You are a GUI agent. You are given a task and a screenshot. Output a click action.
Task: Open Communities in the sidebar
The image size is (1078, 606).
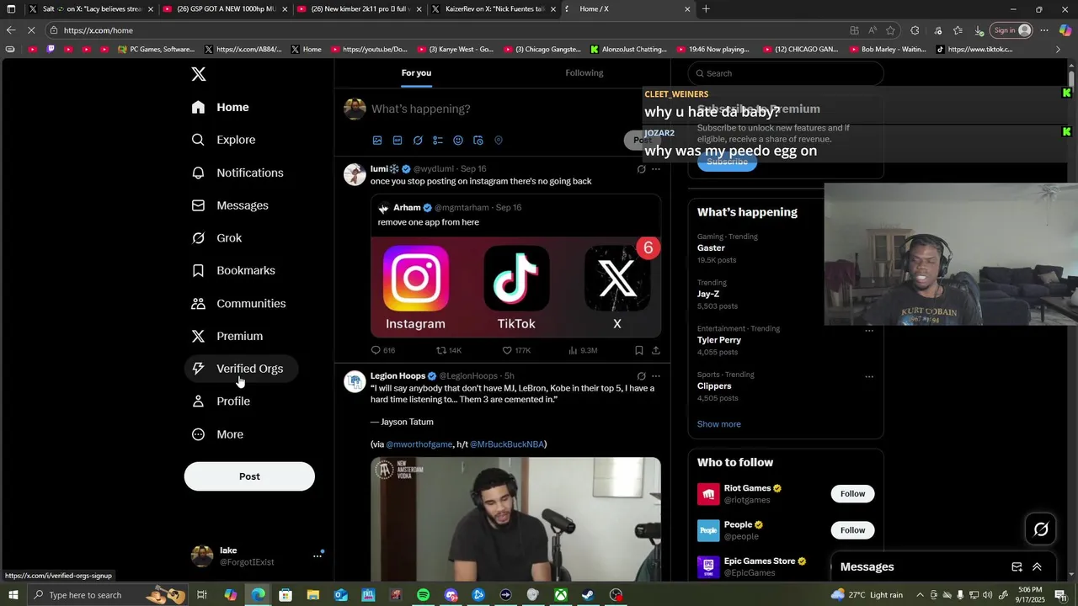[x=239, y=303]
